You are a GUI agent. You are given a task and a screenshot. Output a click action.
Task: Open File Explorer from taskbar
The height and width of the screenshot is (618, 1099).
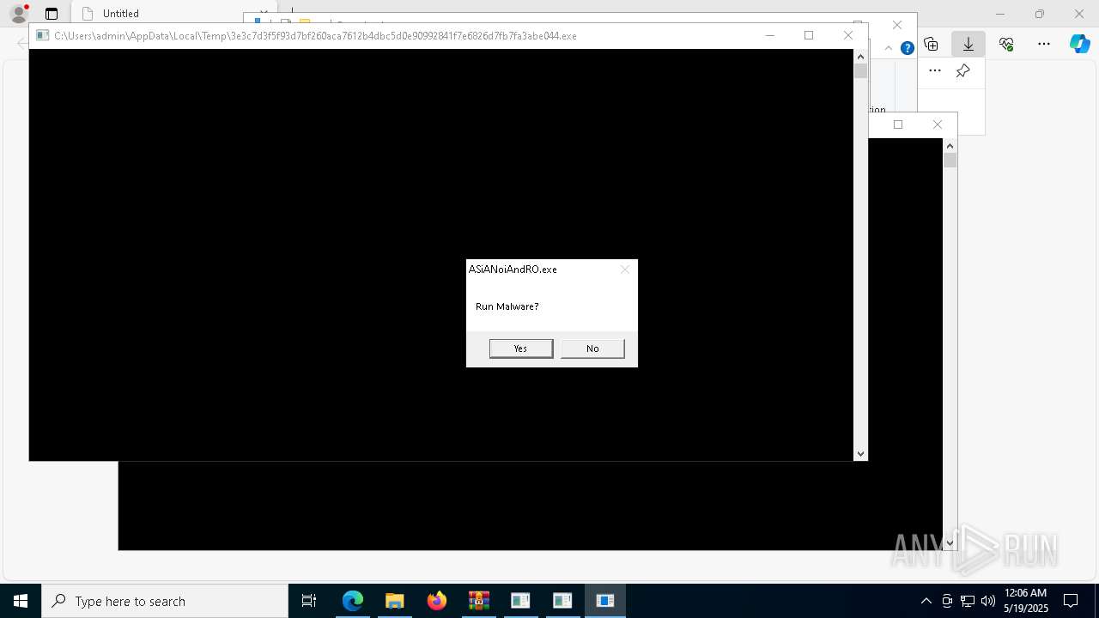[x=395, y=601]
